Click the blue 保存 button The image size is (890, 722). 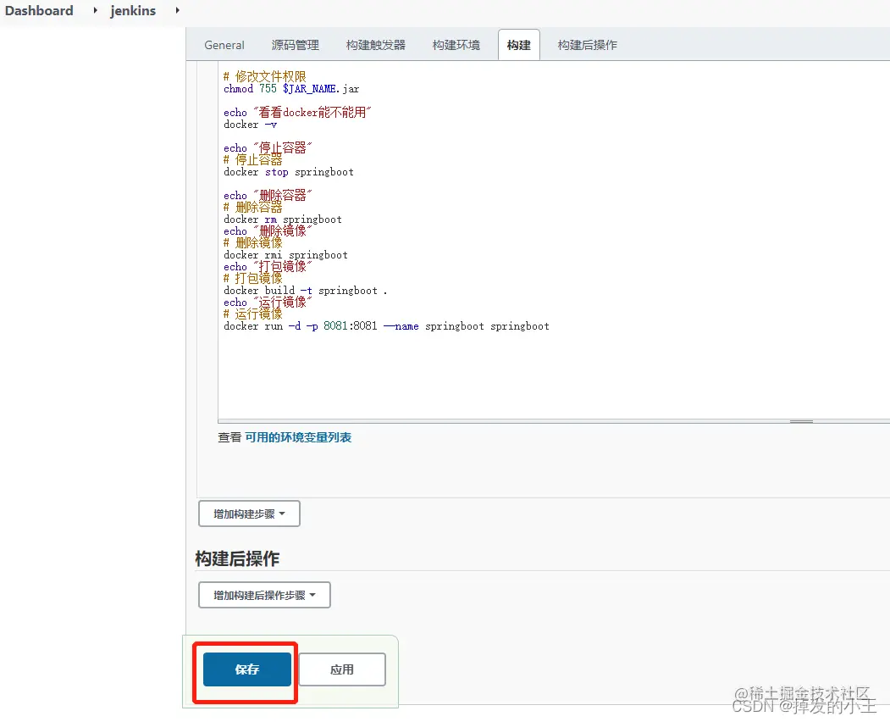(246, 669)
